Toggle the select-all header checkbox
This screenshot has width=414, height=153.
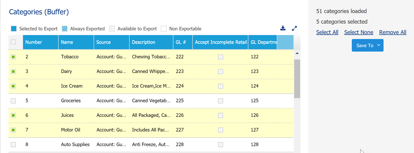pyautogui.click(x=13, y=42)
